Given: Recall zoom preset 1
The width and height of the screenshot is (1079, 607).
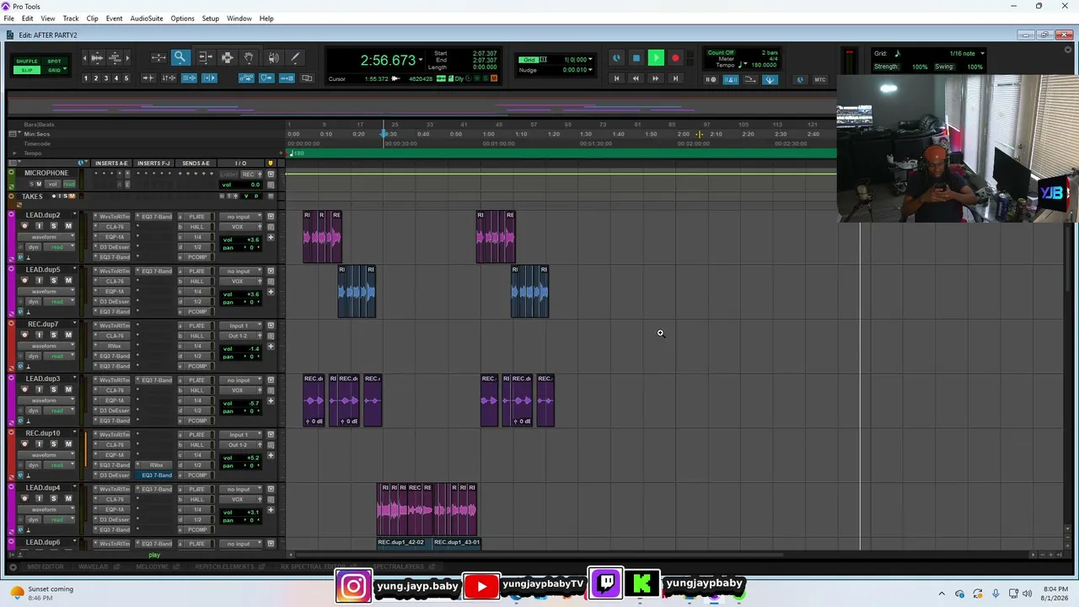Looking at the screenshot, I should tap(85, 78).
